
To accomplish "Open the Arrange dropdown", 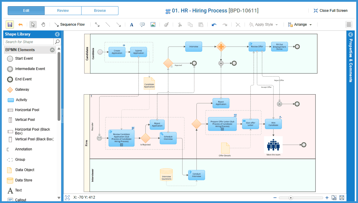I will click(x=300, y=25).
